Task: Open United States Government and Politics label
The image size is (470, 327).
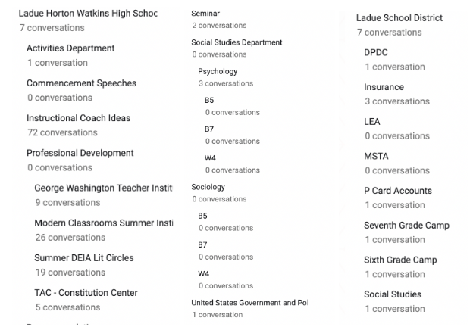Action: [x=249, y=303]
